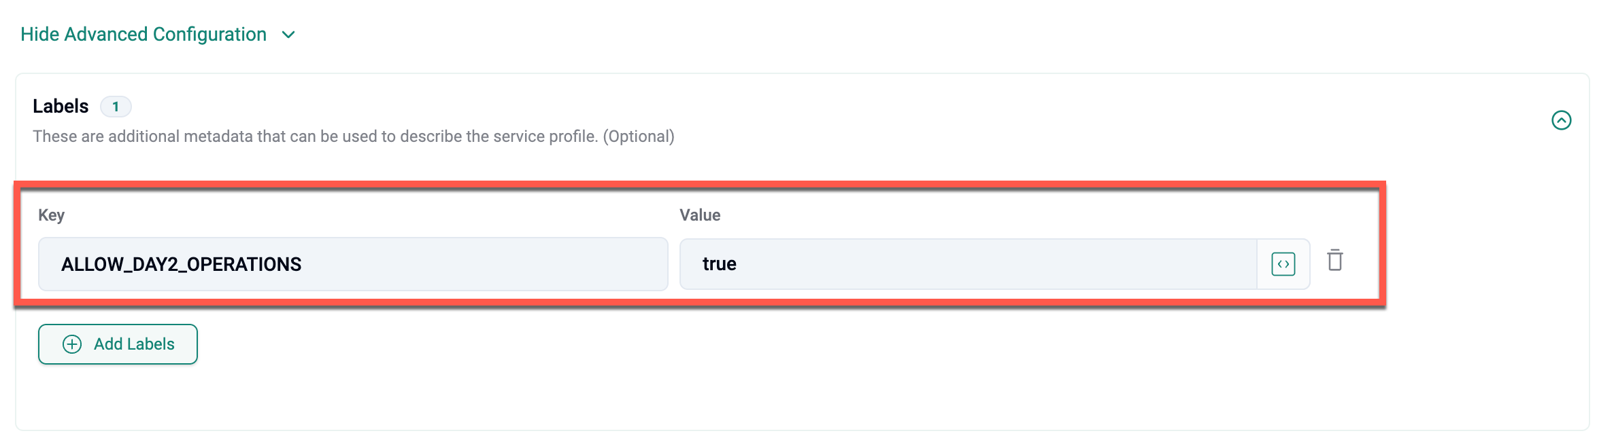Screen dimensions: 1597x444
Task: Click the Labels count badge showing 1
Action: (x=116, y=107)
